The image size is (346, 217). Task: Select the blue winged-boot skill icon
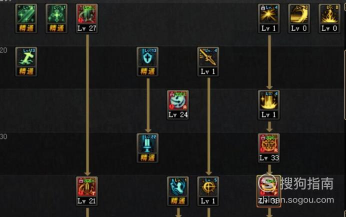coord(178,191)
